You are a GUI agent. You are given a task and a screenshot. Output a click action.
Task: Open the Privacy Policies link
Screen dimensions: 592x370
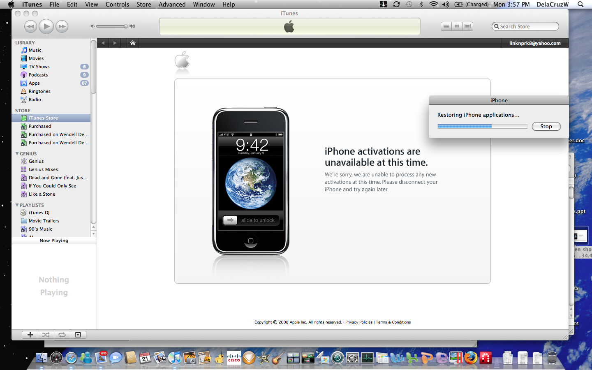click(x=359, y=322)
